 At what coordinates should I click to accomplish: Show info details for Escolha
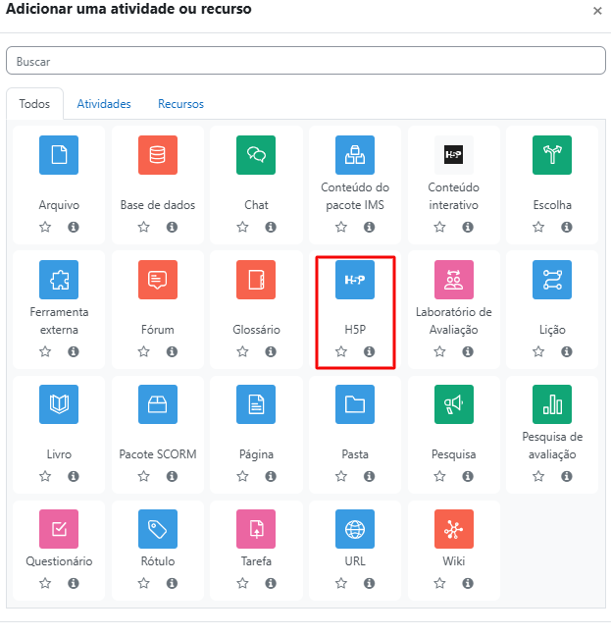point(566,227)
